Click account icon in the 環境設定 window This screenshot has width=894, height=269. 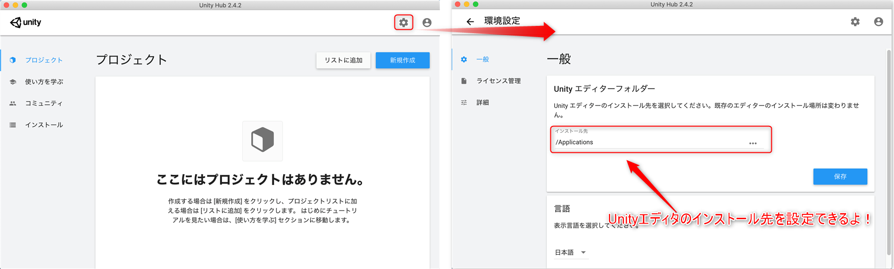(878, 21)
